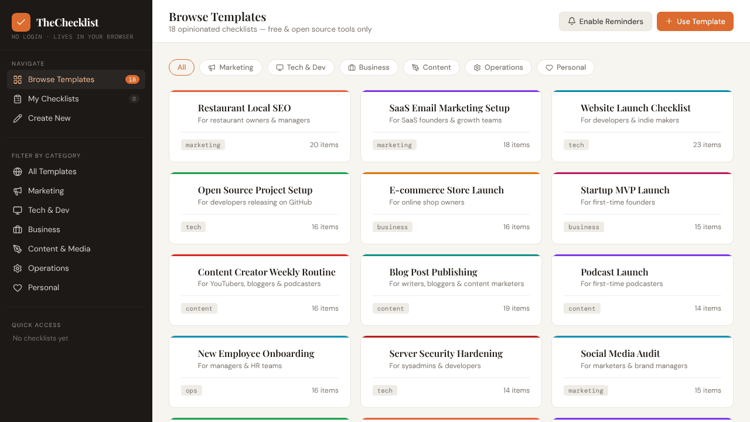Select sidebar Operations gear icon
Image resolution: width=750 pixels, height=422 pixels.
18,268
